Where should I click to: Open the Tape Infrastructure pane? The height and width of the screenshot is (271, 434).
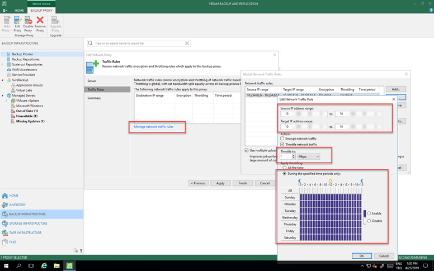(25, 233)
